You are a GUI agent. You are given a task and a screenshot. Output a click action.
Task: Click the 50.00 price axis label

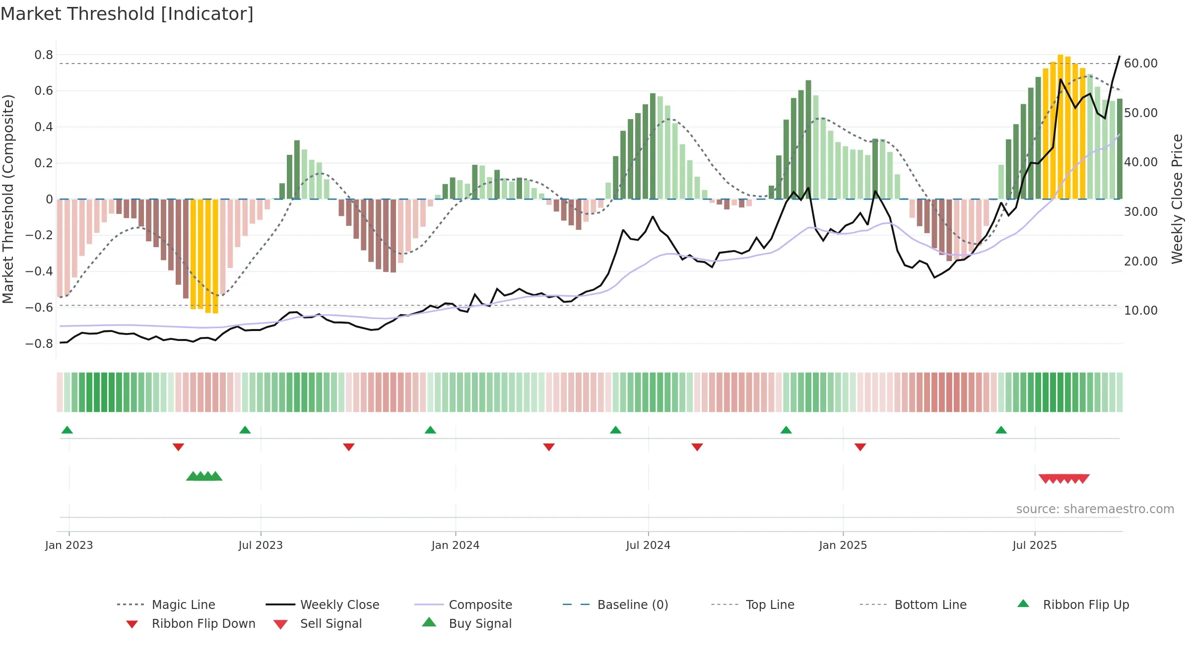pos(1141,113)
